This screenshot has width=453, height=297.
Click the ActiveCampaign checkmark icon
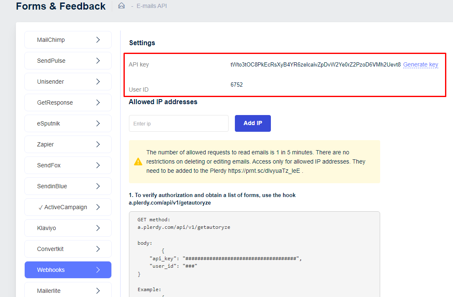(x=41, y=207)
